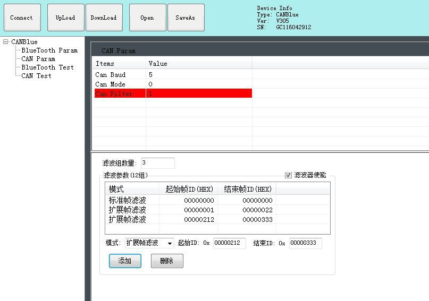The image size is (429, 301).
Task: Go to BlueTooth Test in tree
Action: click(x=47, y=67)
